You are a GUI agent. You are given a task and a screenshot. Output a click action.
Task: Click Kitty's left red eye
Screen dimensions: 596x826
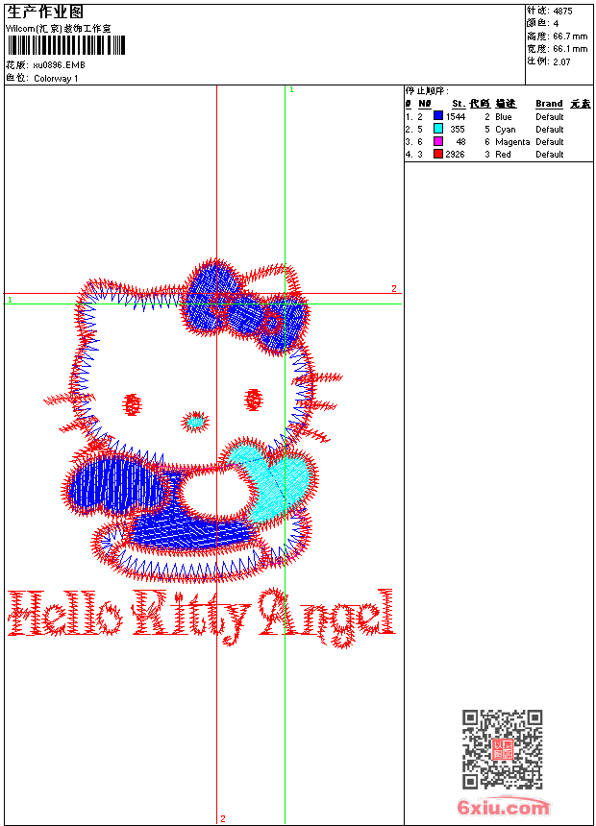132,404
